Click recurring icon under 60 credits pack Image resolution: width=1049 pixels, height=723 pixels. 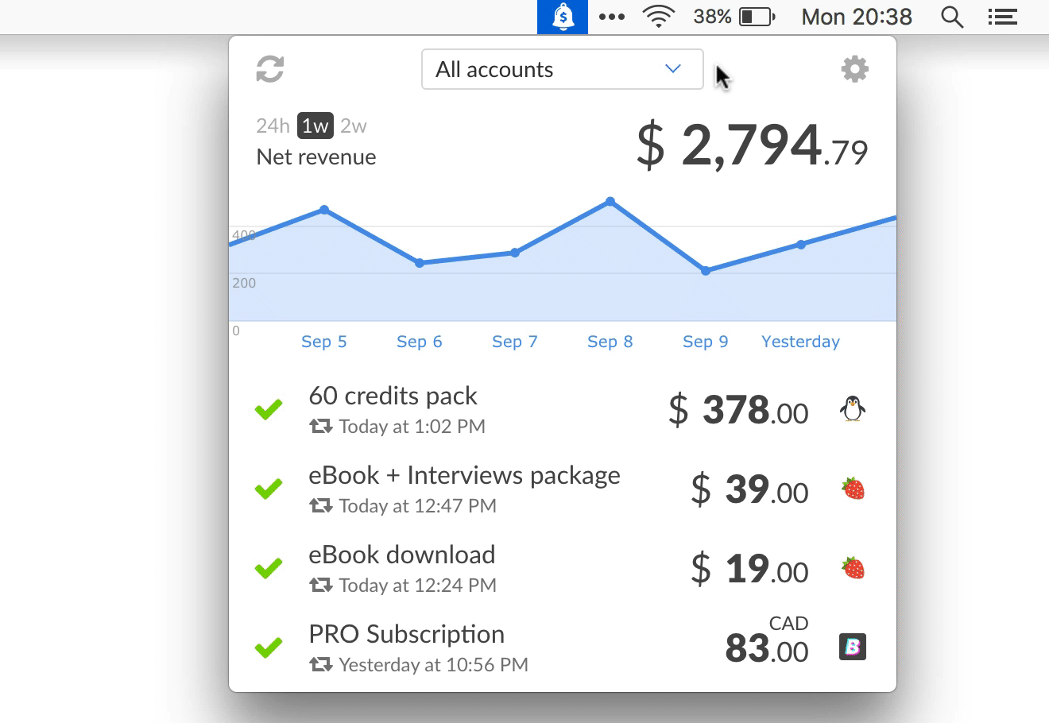tap(321, 426)
